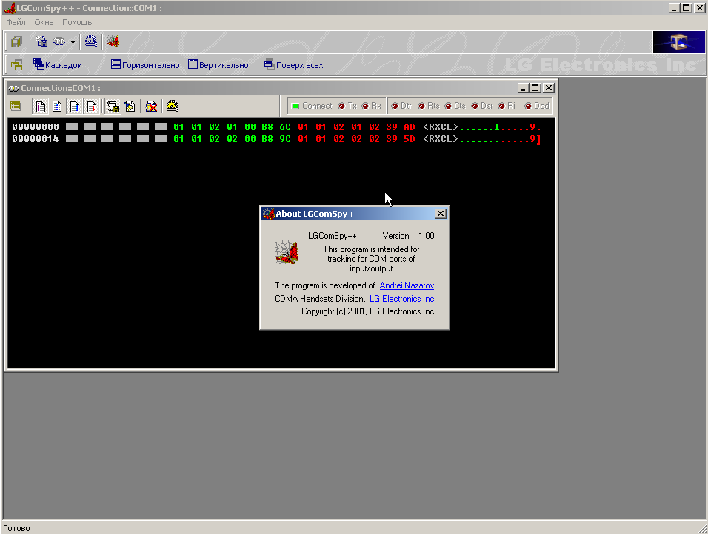The width and height of the screenshot is (708, 534).
Task: Click the Connection::COM1 window title icon
Action: click(13, 88)
